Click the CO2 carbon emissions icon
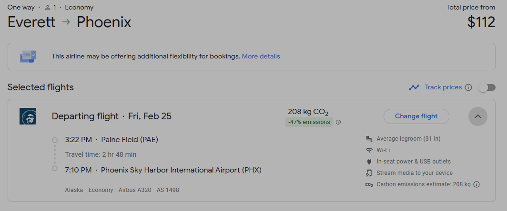 369,184
